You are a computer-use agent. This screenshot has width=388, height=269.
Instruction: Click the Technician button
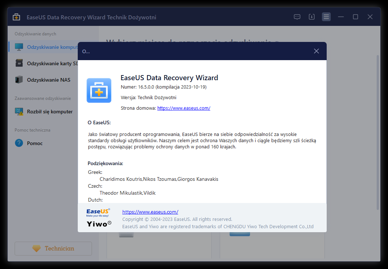tap(53, 249)
